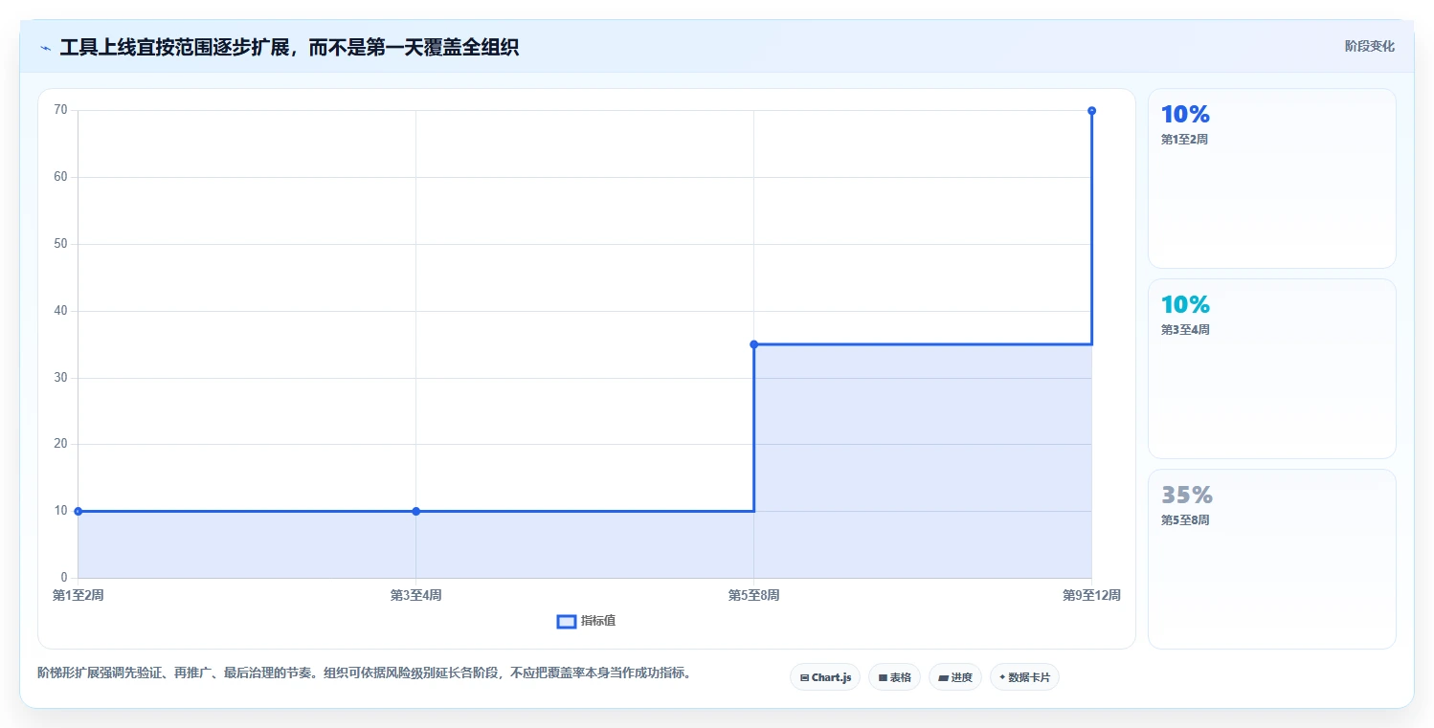The height and width of the screenshot is (728, 1434).
Task: Click the 阶段变化 label in header
Action: click(x=1370, y=46)
